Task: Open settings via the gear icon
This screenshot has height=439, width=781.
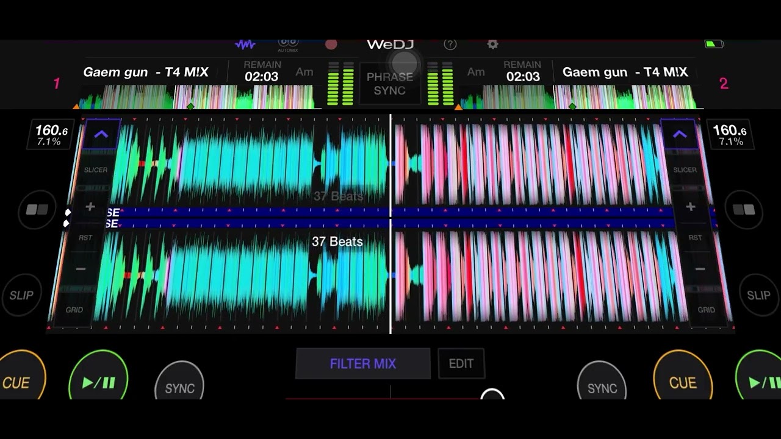Action: pyautogui.click(x=492, y=44)
